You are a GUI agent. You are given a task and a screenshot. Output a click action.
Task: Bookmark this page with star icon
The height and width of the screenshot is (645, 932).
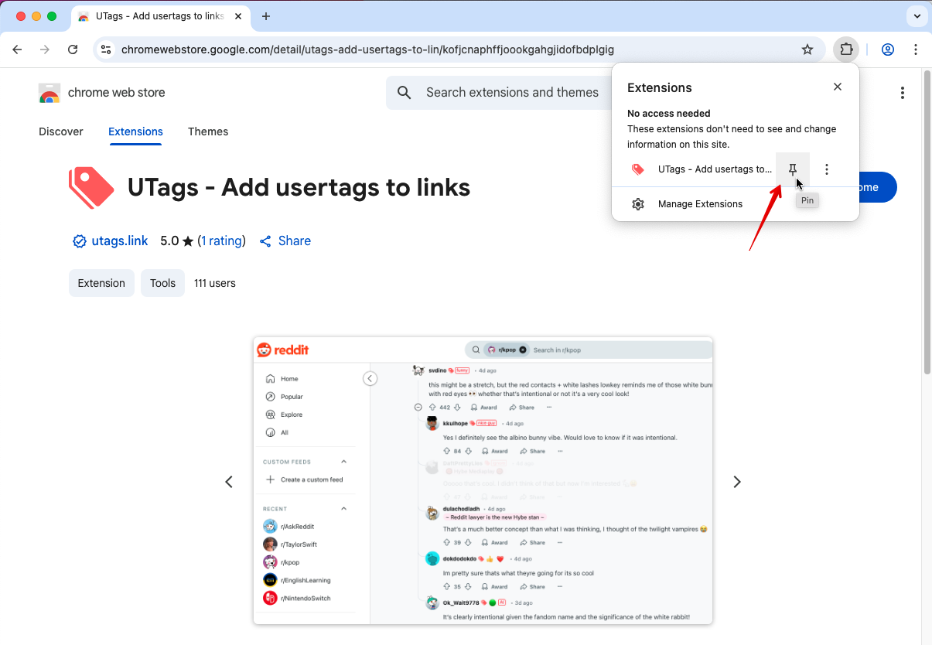[x=807, y=49]
